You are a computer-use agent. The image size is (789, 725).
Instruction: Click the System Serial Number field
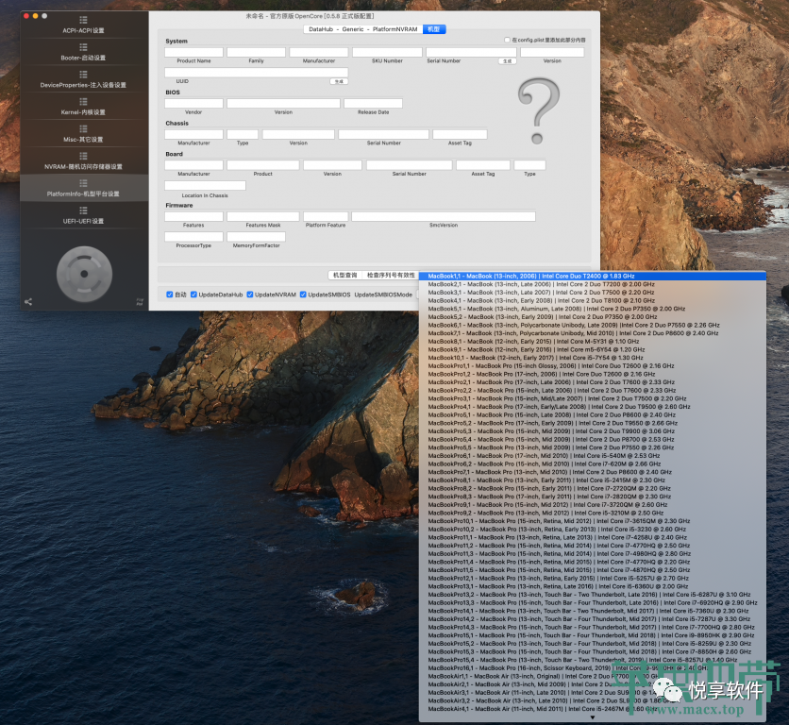(x=471, y=52)
